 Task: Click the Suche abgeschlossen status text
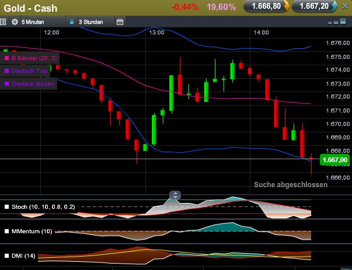pyautogui.click(x=291, y=185)
